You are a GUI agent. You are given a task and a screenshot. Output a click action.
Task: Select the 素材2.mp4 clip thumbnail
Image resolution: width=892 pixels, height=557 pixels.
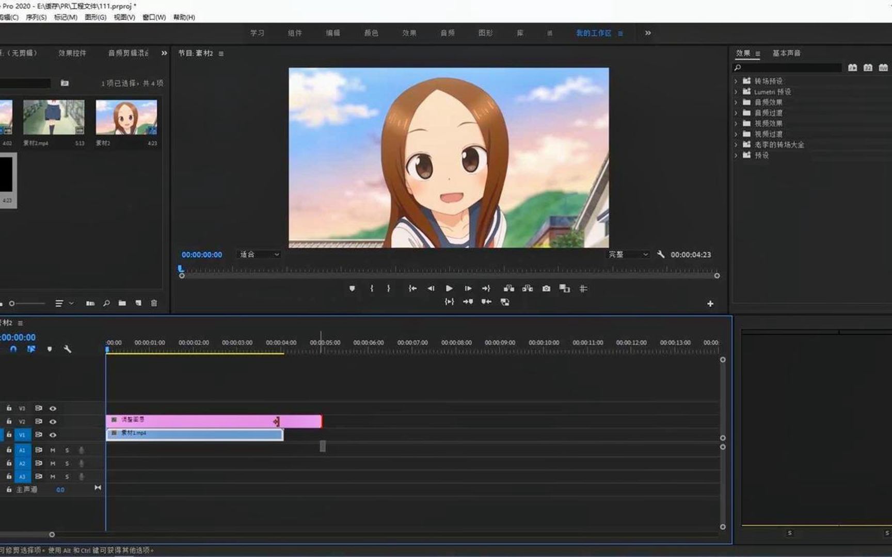pos(54,118)
